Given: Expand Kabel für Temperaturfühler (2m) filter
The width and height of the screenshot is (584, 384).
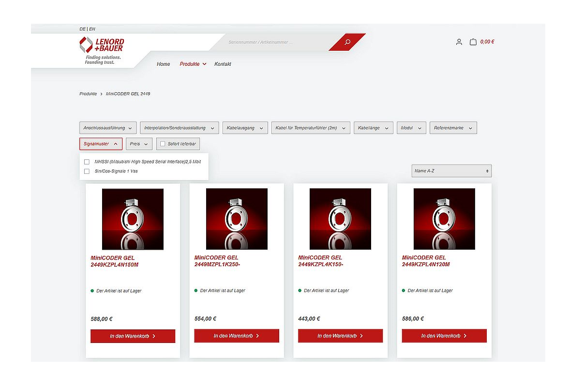Looking at the screenshot, I should [311, 128].
